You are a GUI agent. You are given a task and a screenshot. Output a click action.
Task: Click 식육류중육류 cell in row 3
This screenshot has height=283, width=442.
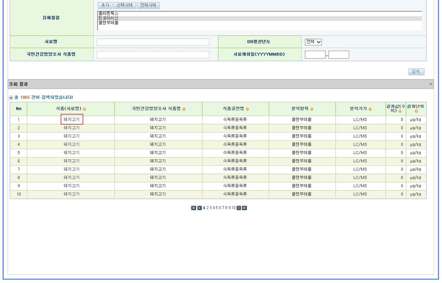pyautogui.click(x=235, y=136)
